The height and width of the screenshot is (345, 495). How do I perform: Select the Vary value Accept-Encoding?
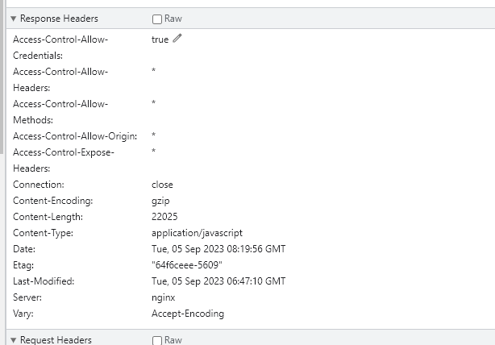pos(188,314)
